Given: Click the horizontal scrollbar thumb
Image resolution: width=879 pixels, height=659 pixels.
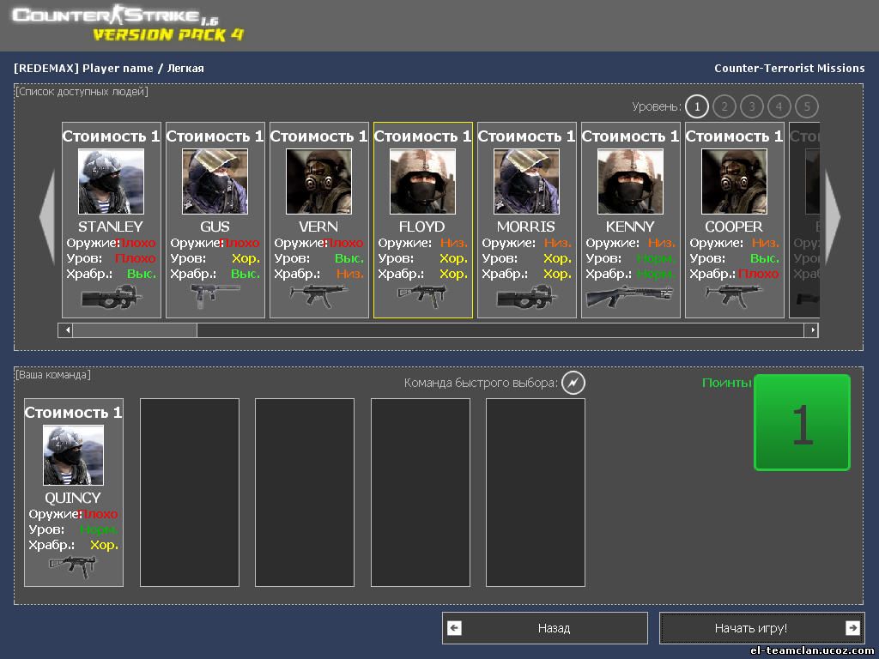Looking at the screenshot, I should [x=135, y=330].
